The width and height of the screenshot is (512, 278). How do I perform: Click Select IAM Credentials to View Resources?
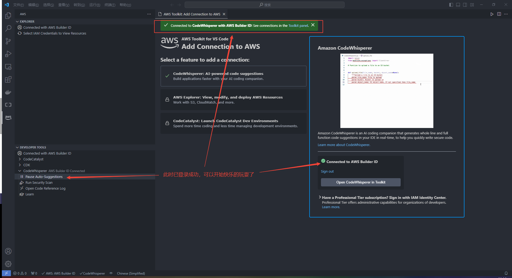tap(54, 33)
